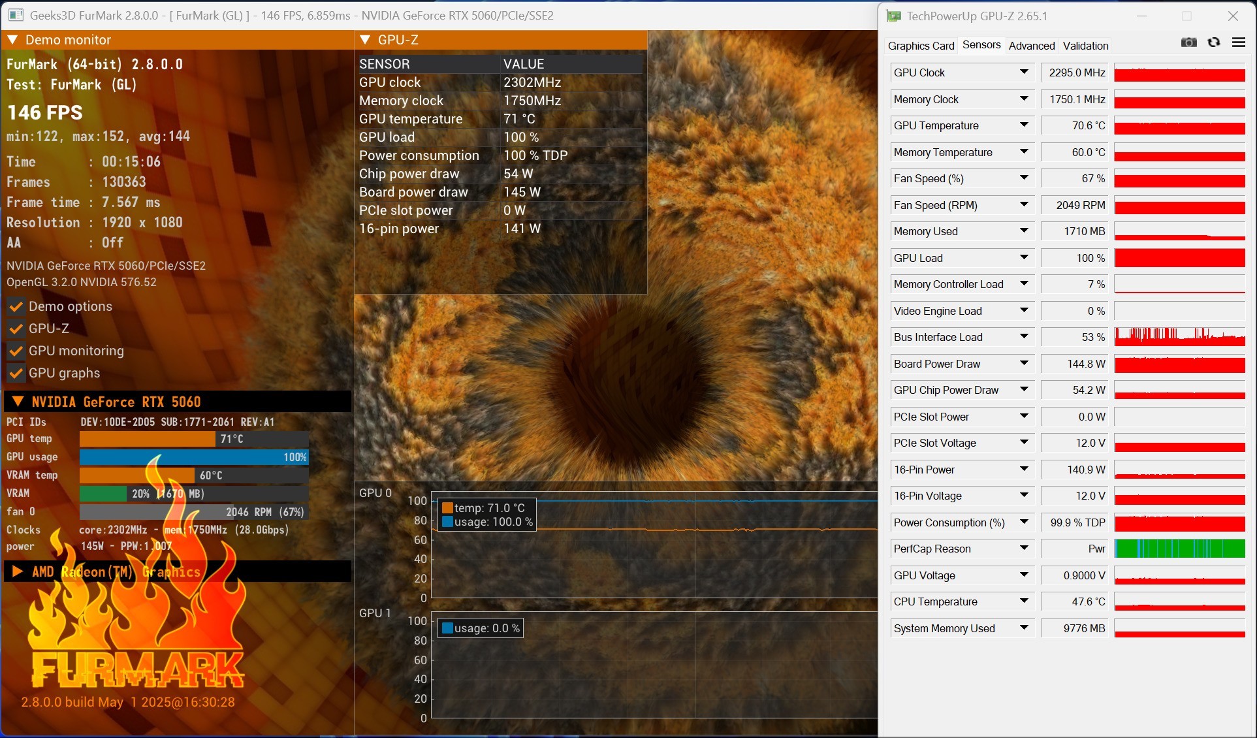Click the 16-pin power overlay row
Image resolution: width=1257 pixels, height=738 pixels.
click(x=501, y=229)
